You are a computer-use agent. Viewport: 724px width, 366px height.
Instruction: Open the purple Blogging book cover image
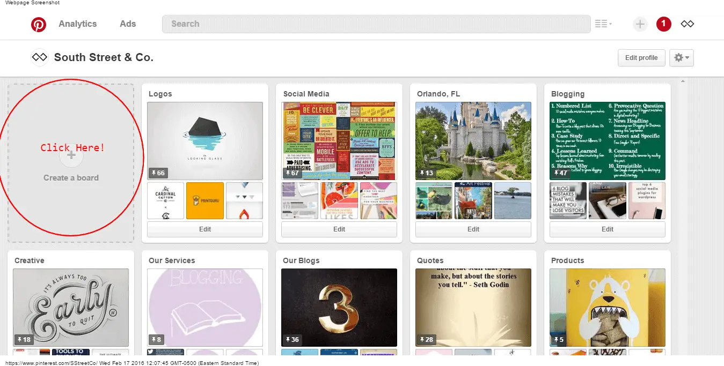205,308
